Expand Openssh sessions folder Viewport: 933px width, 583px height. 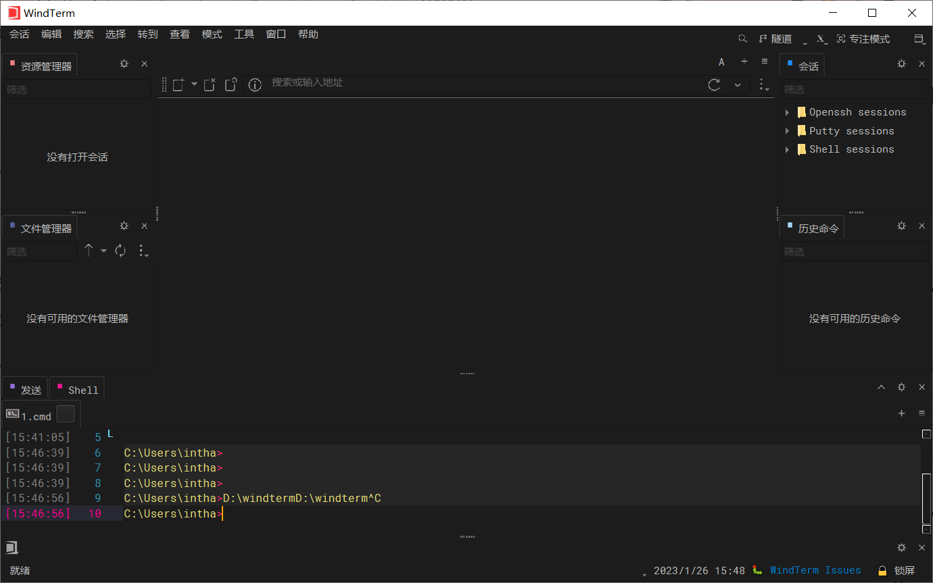tap(787, 112)
